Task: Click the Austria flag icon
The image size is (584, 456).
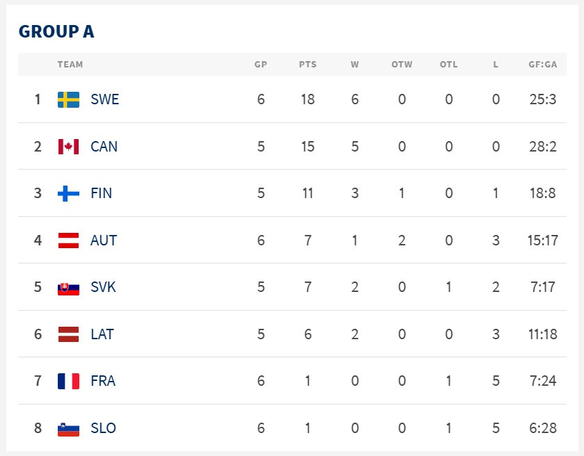Action: pyautogui.click(x=68, y=241)
